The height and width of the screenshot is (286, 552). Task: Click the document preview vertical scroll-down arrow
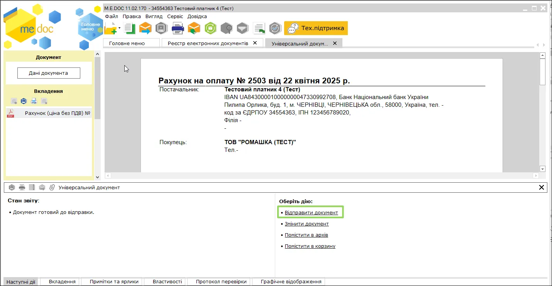click(542, 169)
